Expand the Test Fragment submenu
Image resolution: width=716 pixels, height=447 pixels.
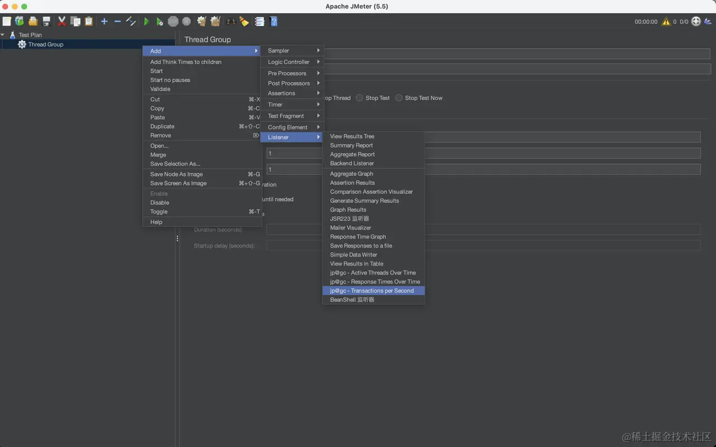point(292,116)
